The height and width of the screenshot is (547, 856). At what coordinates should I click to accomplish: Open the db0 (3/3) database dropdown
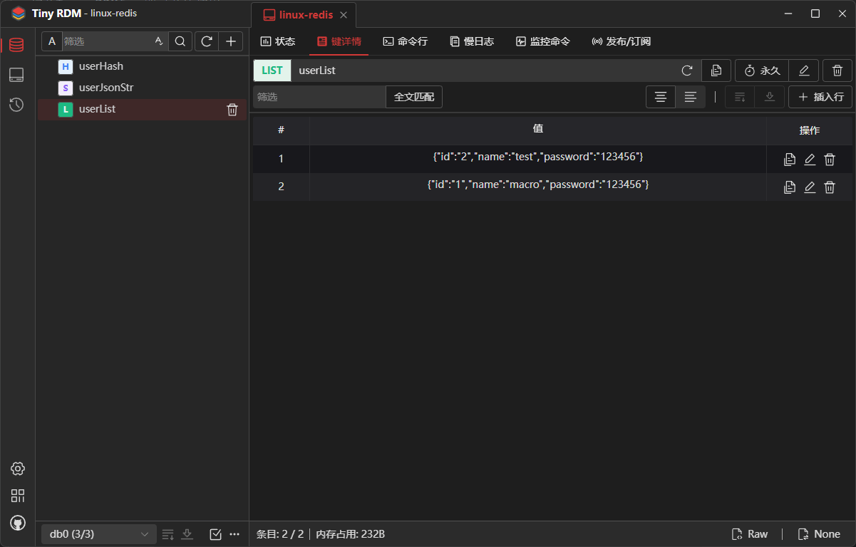tap(98, 534)
